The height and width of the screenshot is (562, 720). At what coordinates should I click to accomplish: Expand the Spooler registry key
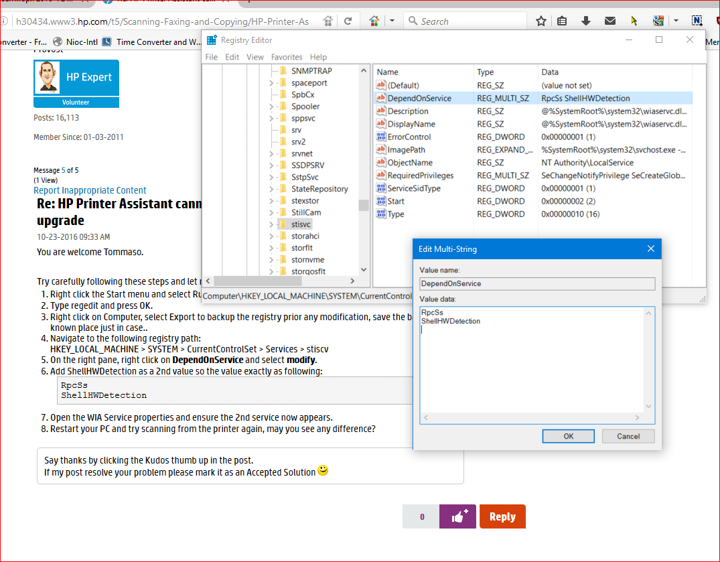tap(271, 107)
